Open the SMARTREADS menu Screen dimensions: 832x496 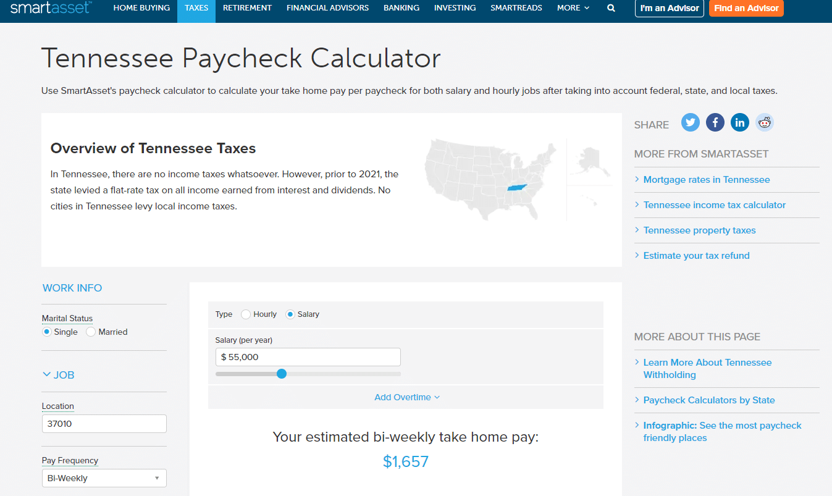click(516, 8)
